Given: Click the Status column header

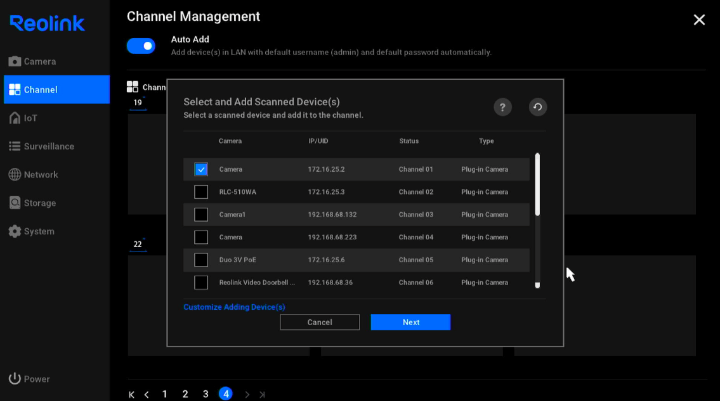Looking at the screenshot, I should (409, 141).
